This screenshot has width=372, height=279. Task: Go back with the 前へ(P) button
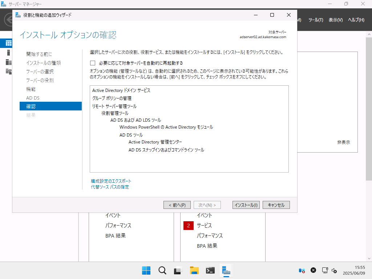point(177,205)
